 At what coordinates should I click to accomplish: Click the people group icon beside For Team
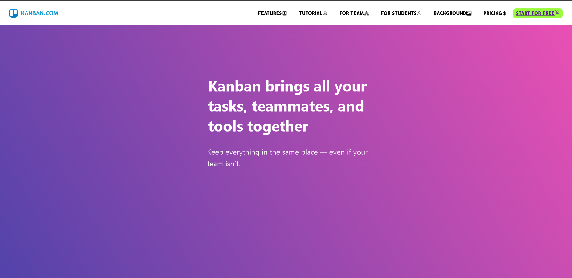(367, 13)
